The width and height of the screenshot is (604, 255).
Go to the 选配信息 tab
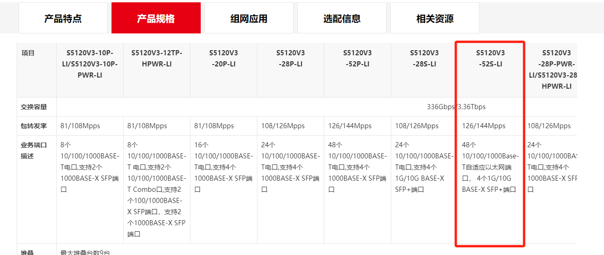click(342, 18)
